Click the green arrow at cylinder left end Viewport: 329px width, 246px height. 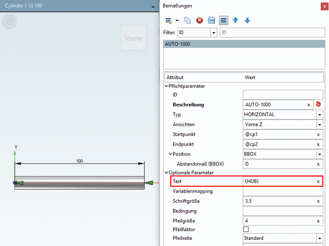tap(19, 183)
